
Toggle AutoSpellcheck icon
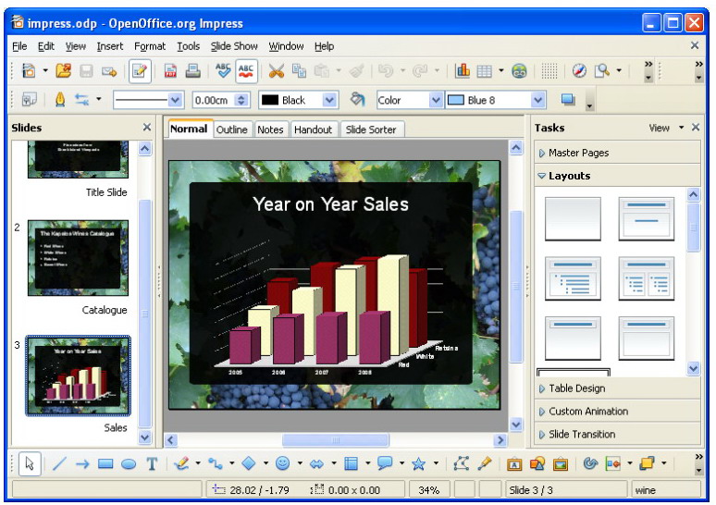[246, 71]
